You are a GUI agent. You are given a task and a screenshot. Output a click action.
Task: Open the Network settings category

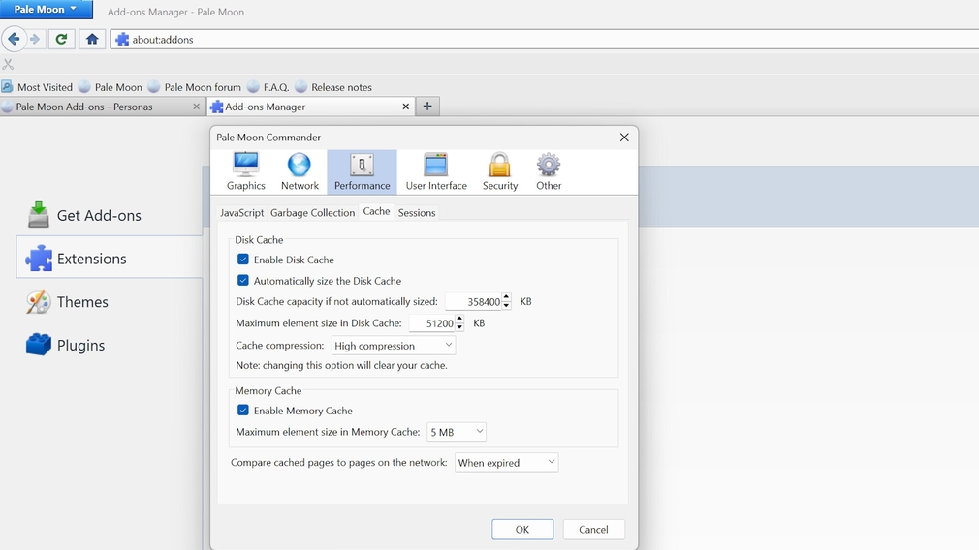(300, 171)
